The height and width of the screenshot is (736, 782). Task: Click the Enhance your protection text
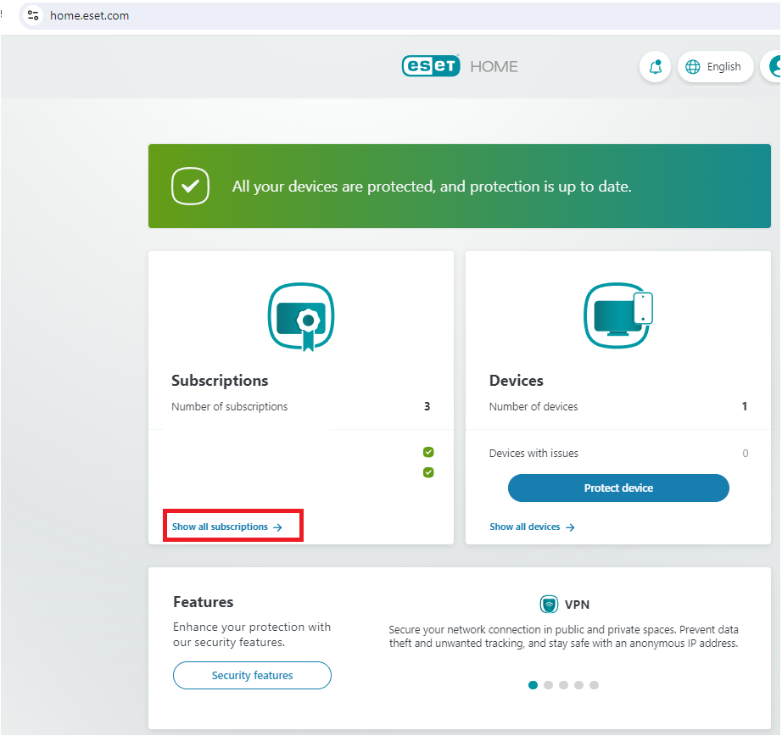point(252,635)
